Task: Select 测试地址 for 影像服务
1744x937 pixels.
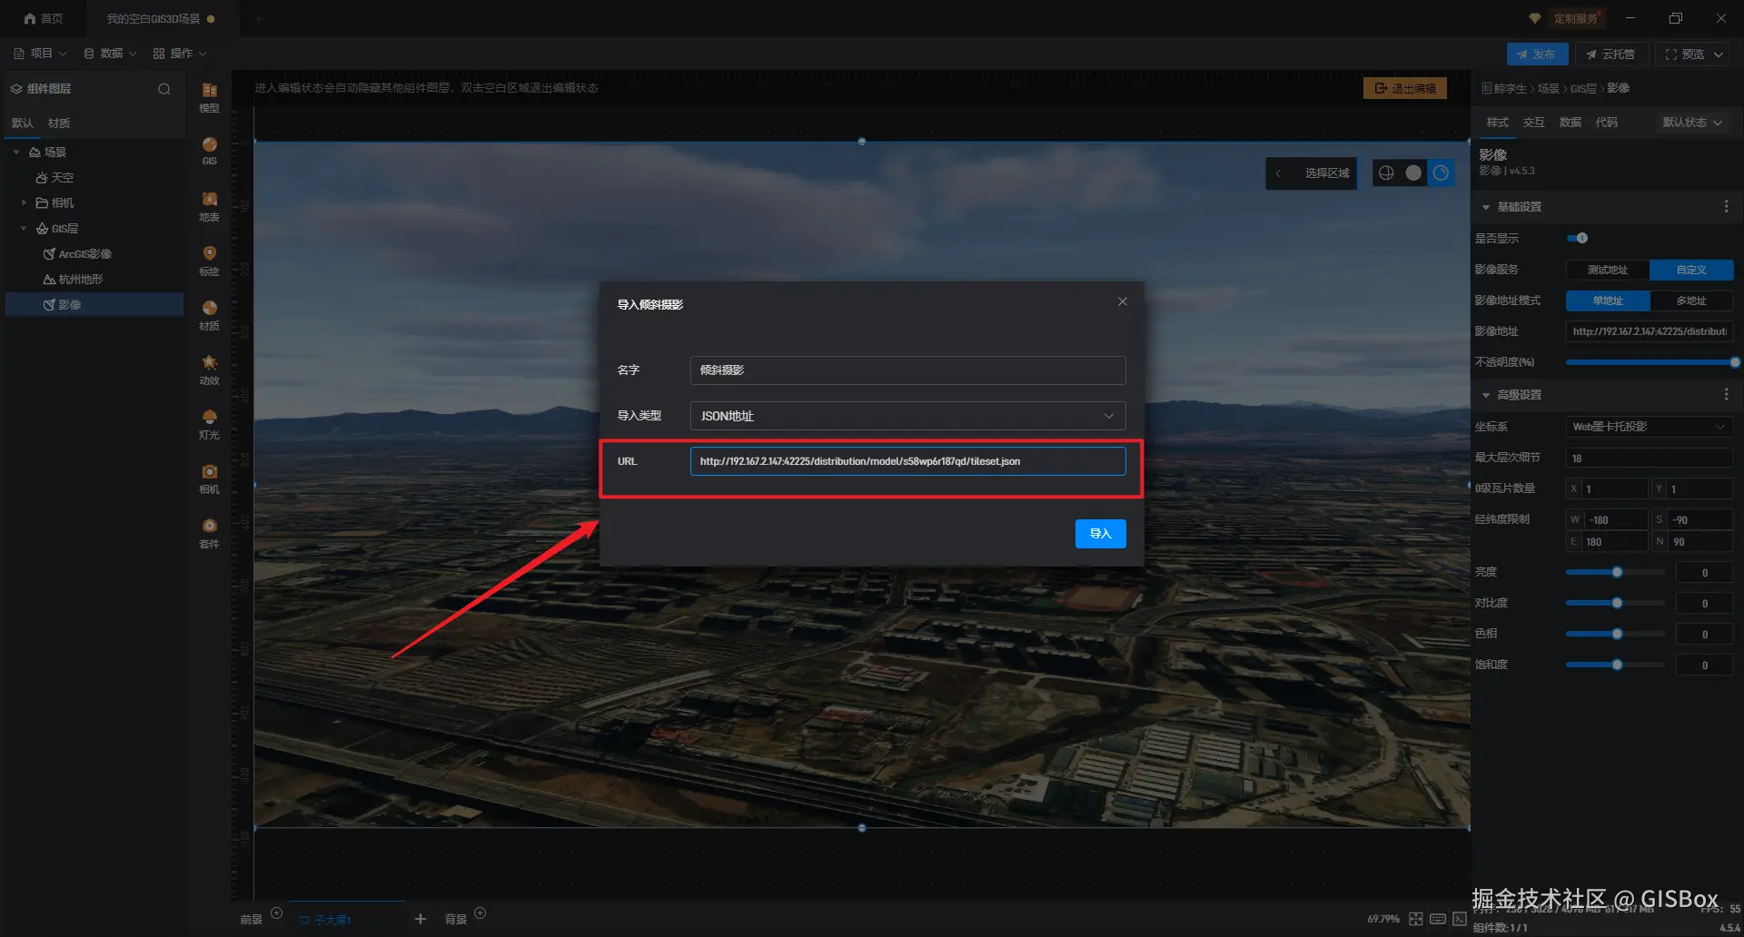Action: pyautogui.click(x=1608, y=270)
